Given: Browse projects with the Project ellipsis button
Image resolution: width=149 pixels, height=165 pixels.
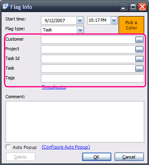Looking at the screenshot, I should tap(139, 49).
